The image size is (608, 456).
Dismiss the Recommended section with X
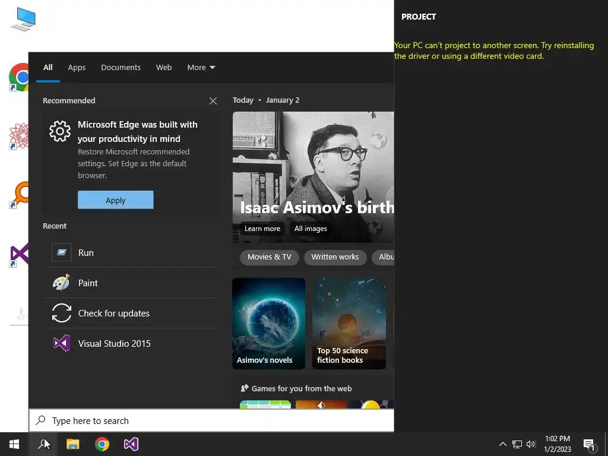213,101
